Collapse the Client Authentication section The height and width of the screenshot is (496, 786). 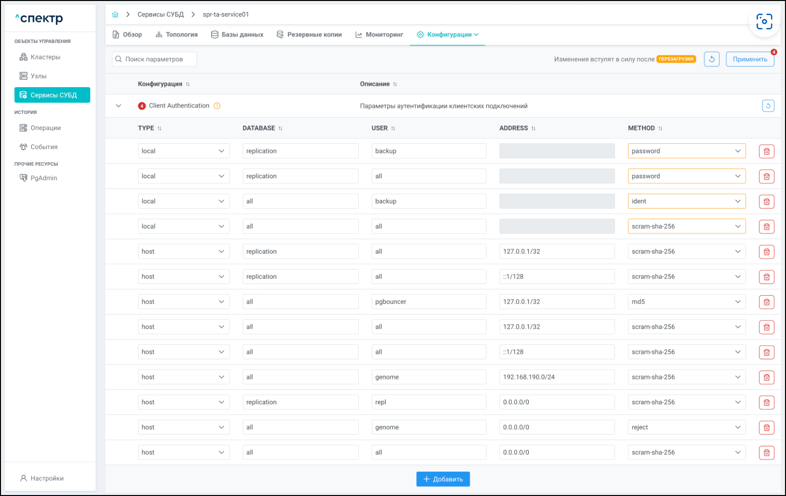[119, 106]
